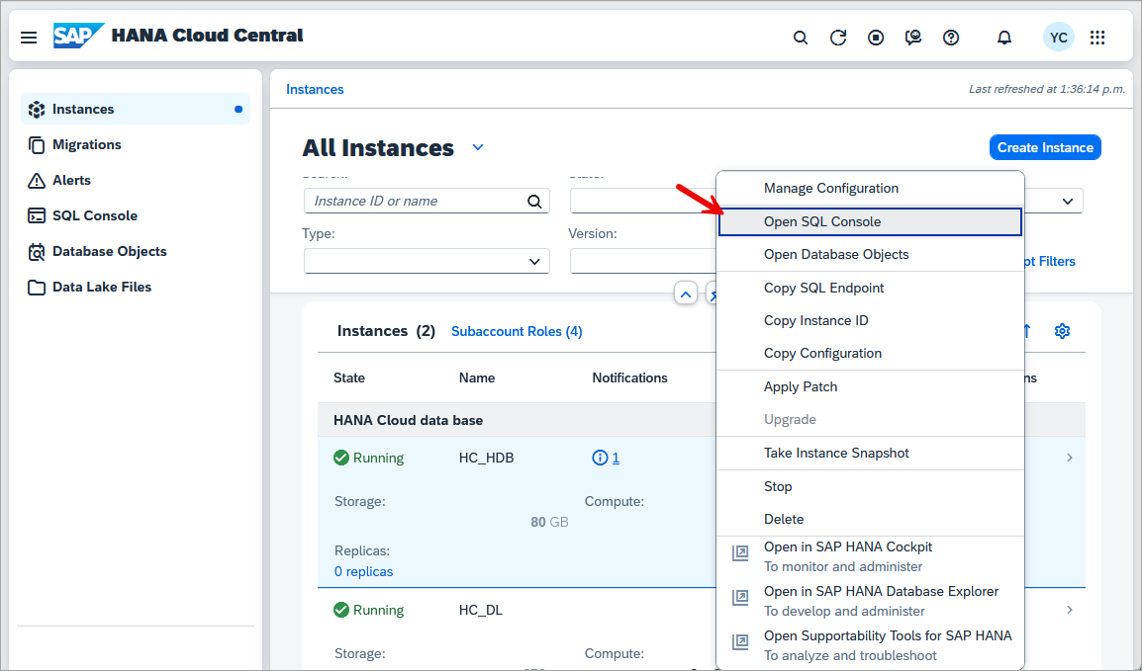Select Open in SAP HANA Cockpit

pyautogui.click(x=870, y=557)
